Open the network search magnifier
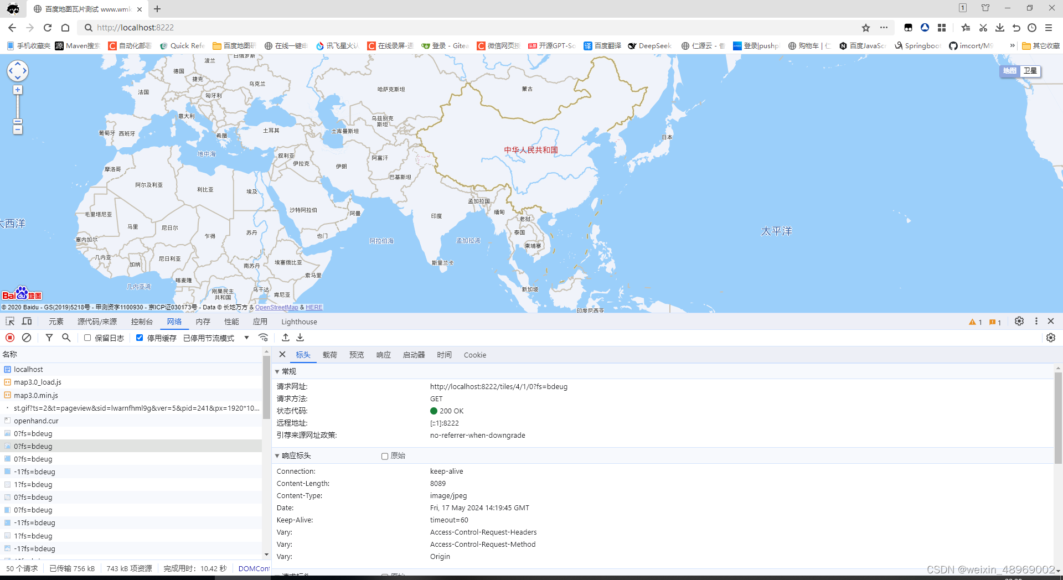1063x580 pixels. click(66, 338)
